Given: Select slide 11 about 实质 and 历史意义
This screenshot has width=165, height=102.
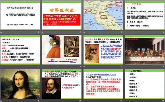Looking at the screenshot, I should 103,84.
